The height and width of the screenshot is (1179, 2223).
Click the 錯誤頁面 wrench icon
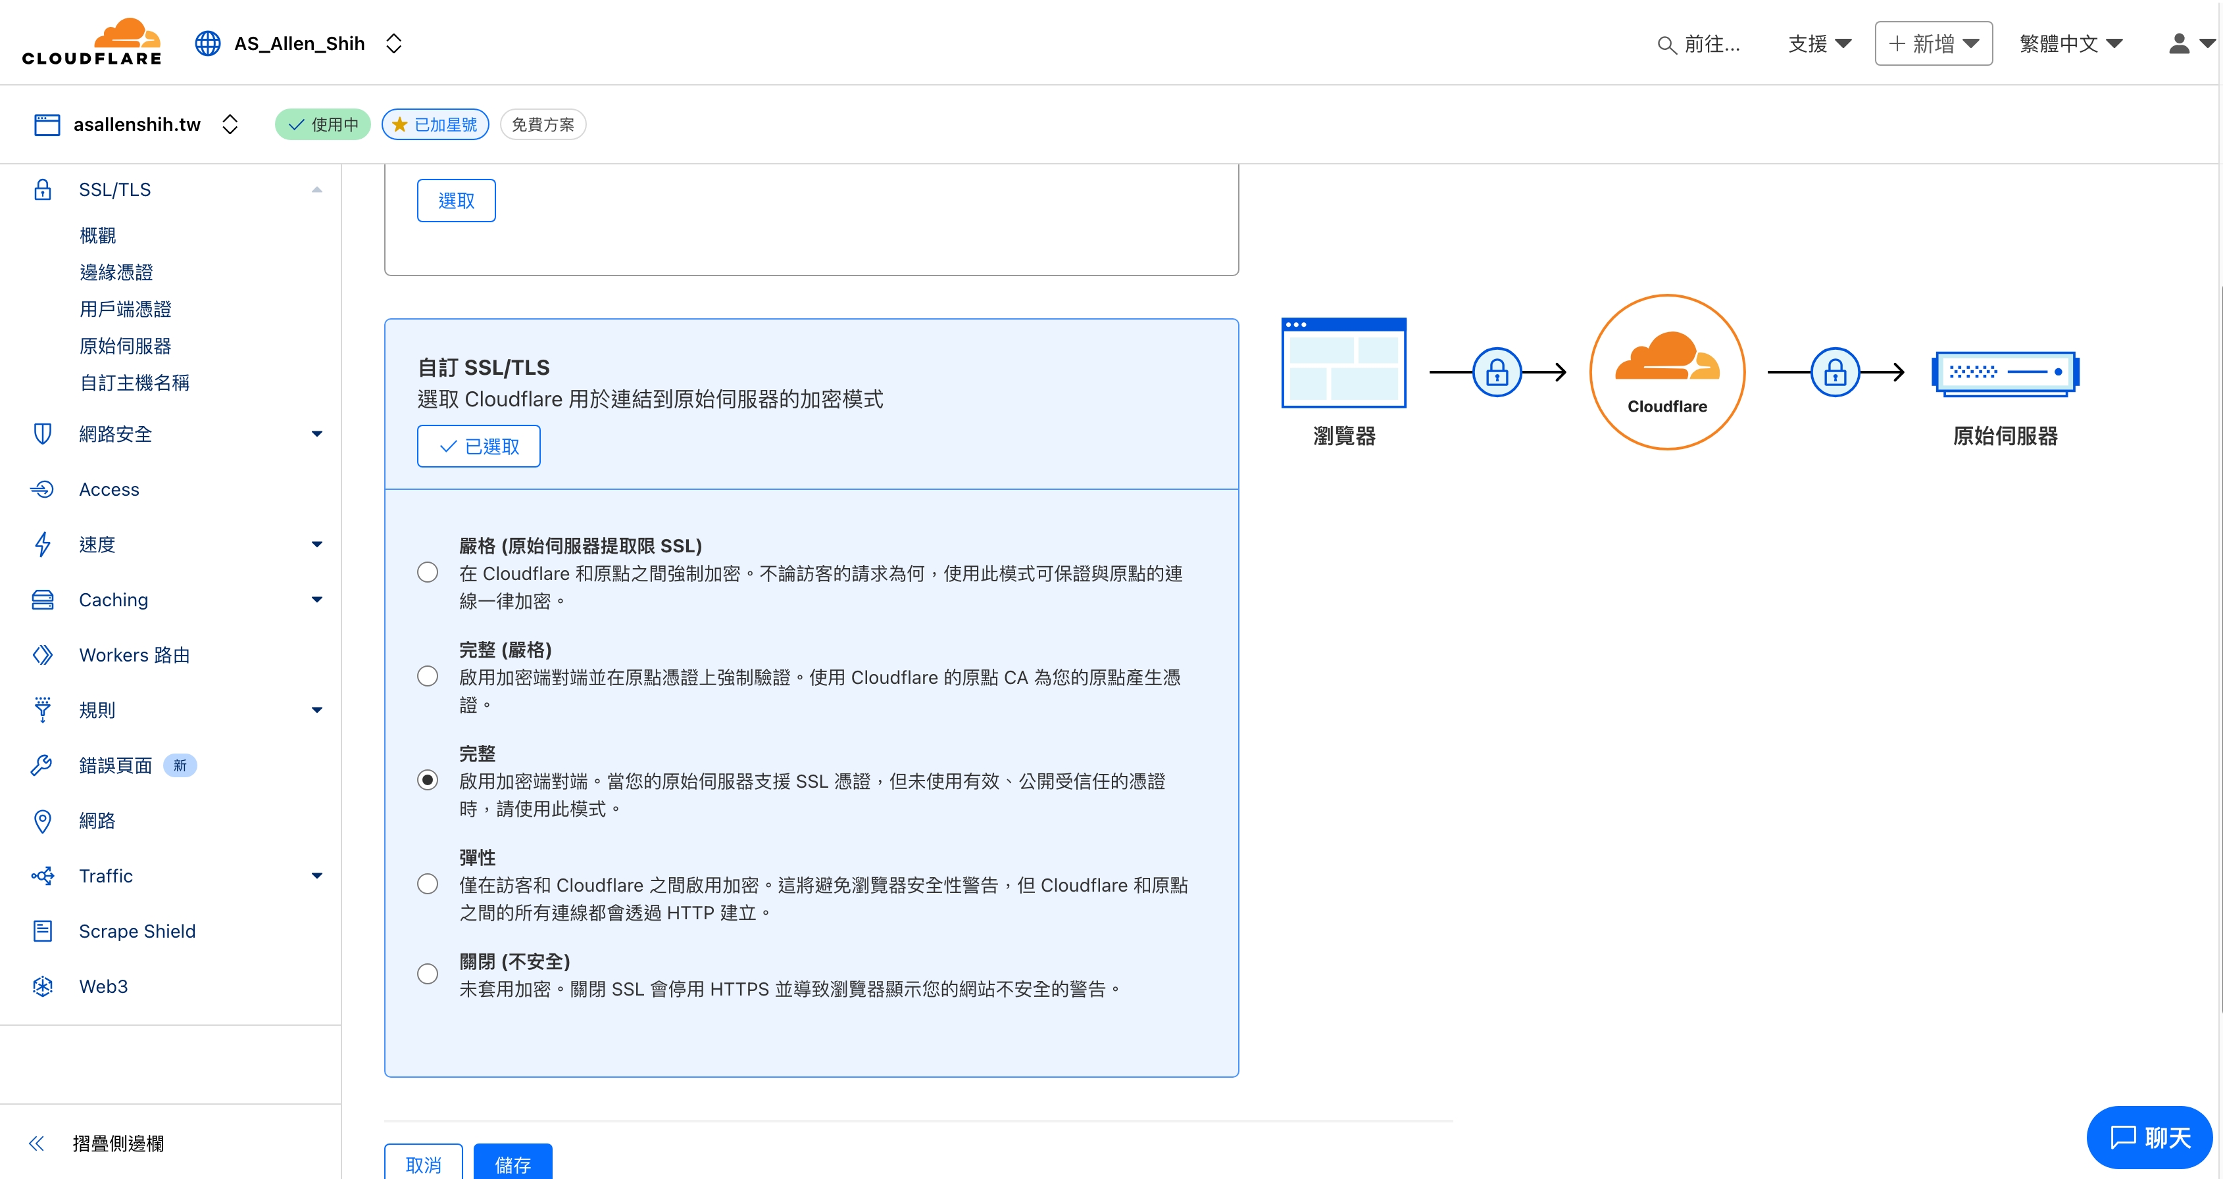point(42,765)
